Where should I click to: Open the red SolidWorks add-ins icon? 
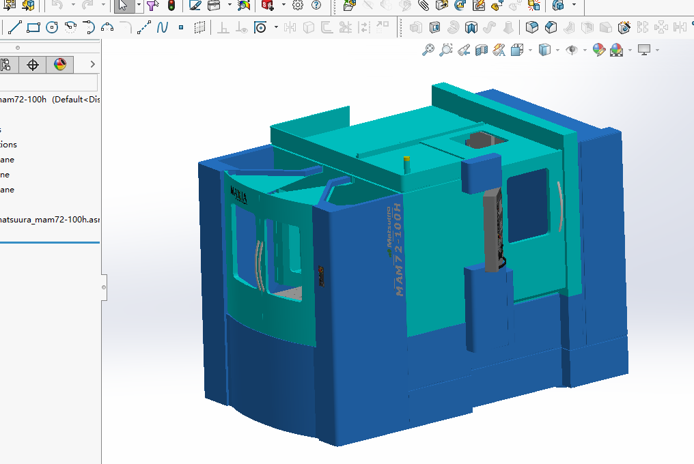click(x=267, y=5)
